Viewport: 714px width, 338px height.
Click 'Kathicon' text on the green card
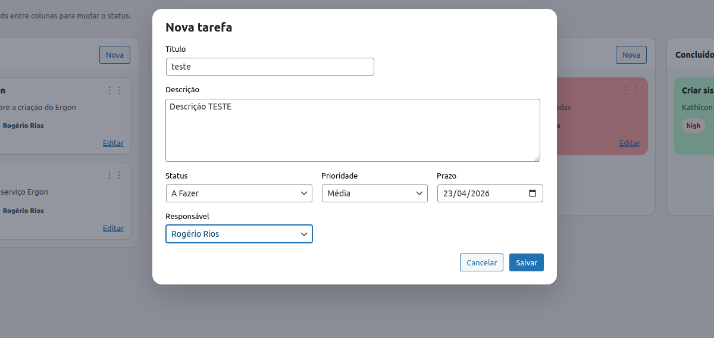pyautogui.click(x=697, y=108)
